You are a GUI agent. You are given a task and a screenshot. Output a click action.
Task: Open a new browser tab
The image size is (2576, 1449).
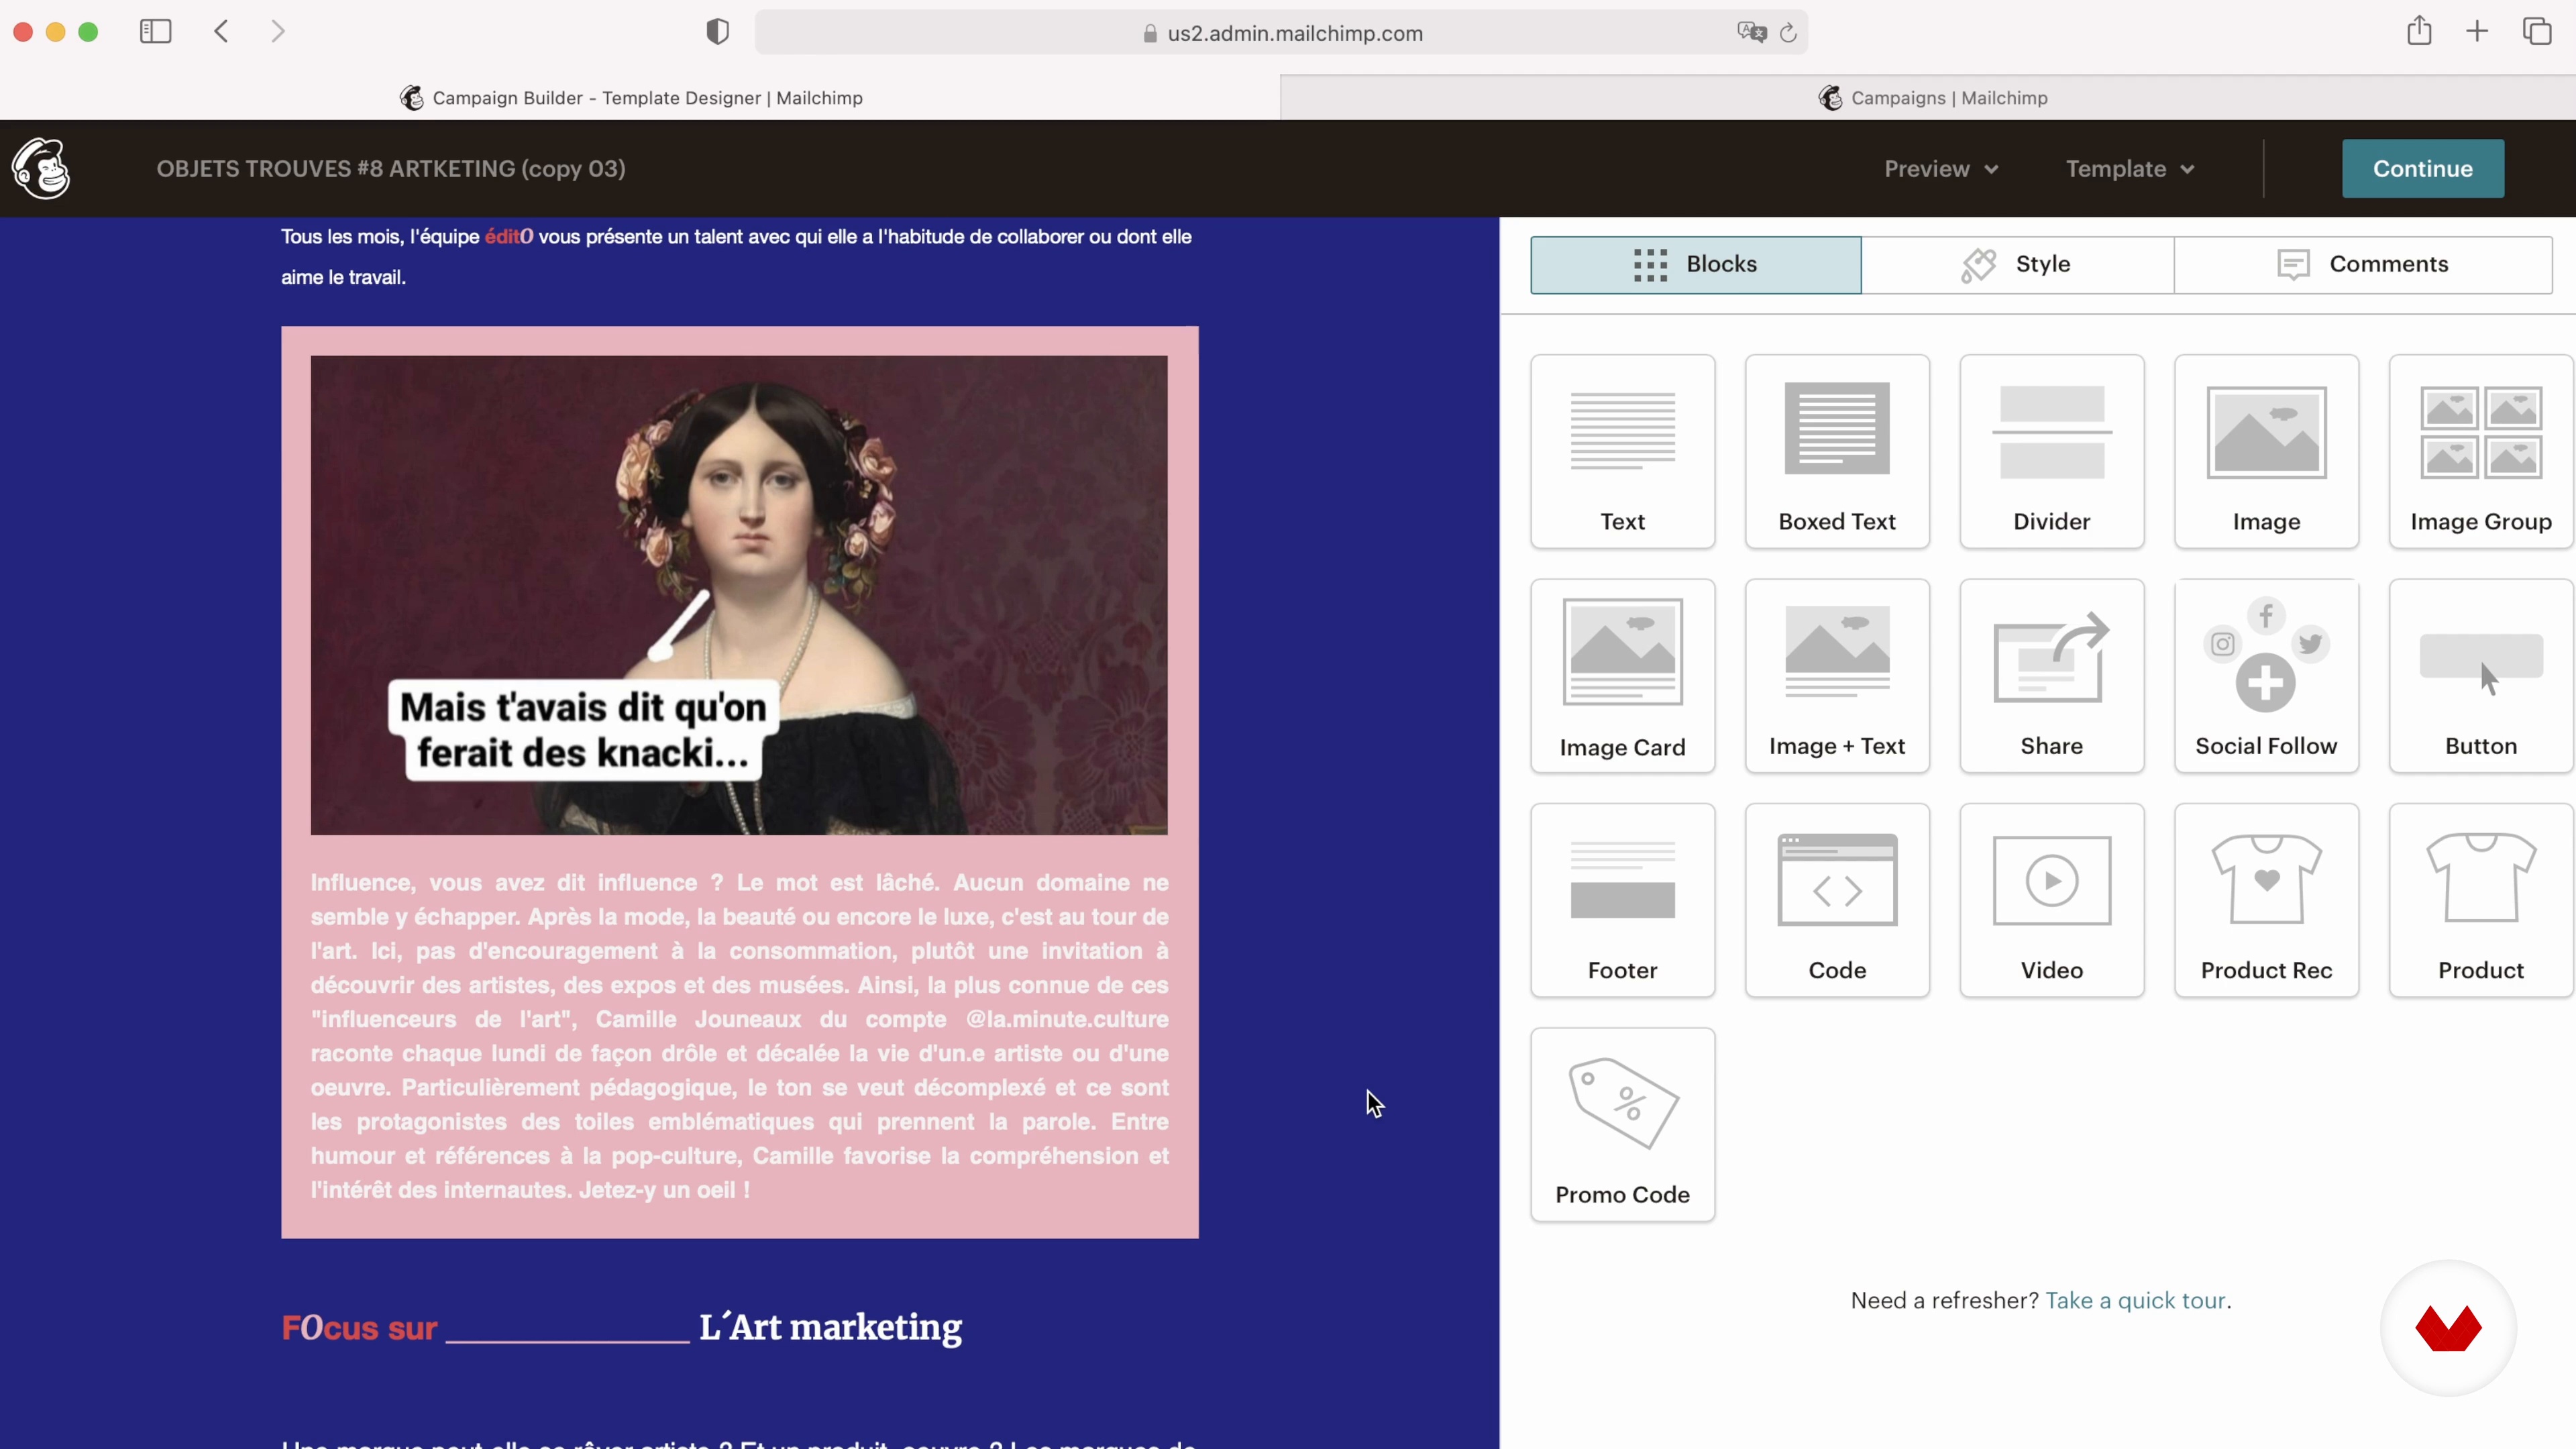[x=2477, y=32]
